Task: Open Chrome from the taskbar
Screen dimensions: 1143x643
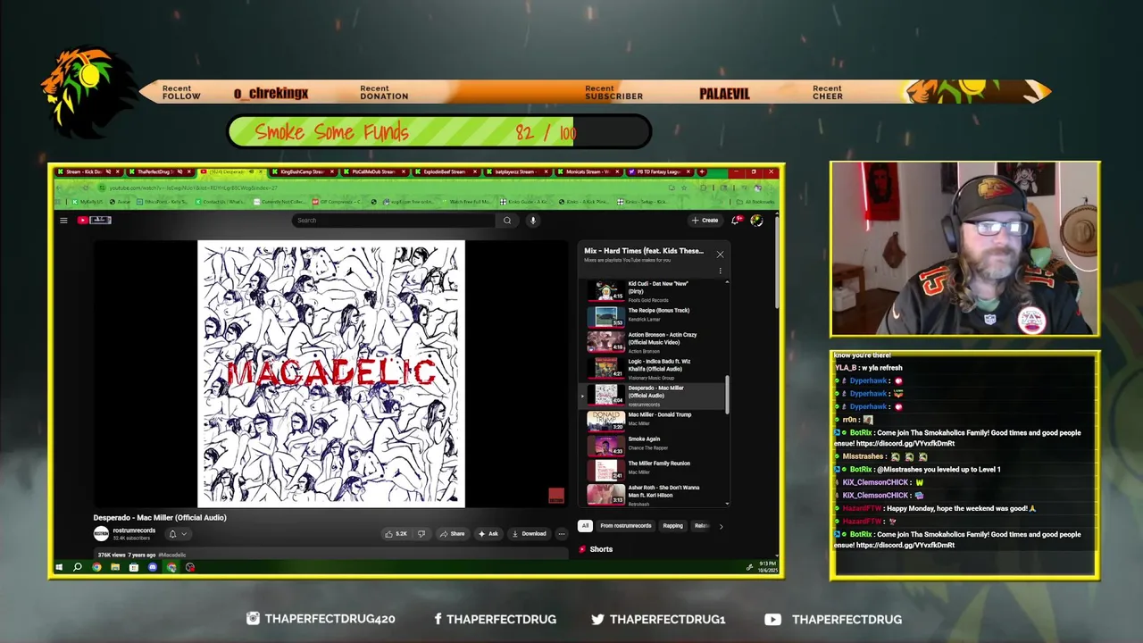Action: 96,567
